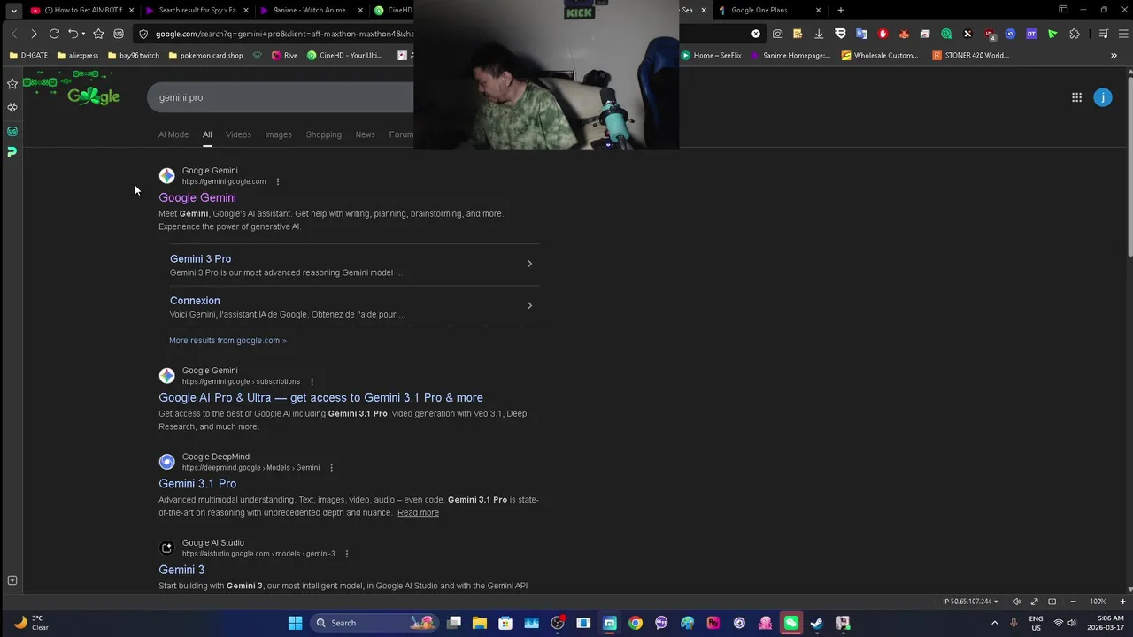The width and height of the screenshot is (1133, 637).
Task: Open the undo closed tab dropdown arrow
Action: [x=83, y=34]
